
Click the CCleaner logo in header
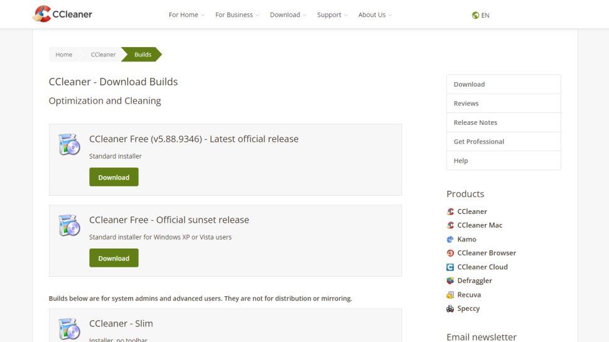pyautogui.click(x=62, y=14)
